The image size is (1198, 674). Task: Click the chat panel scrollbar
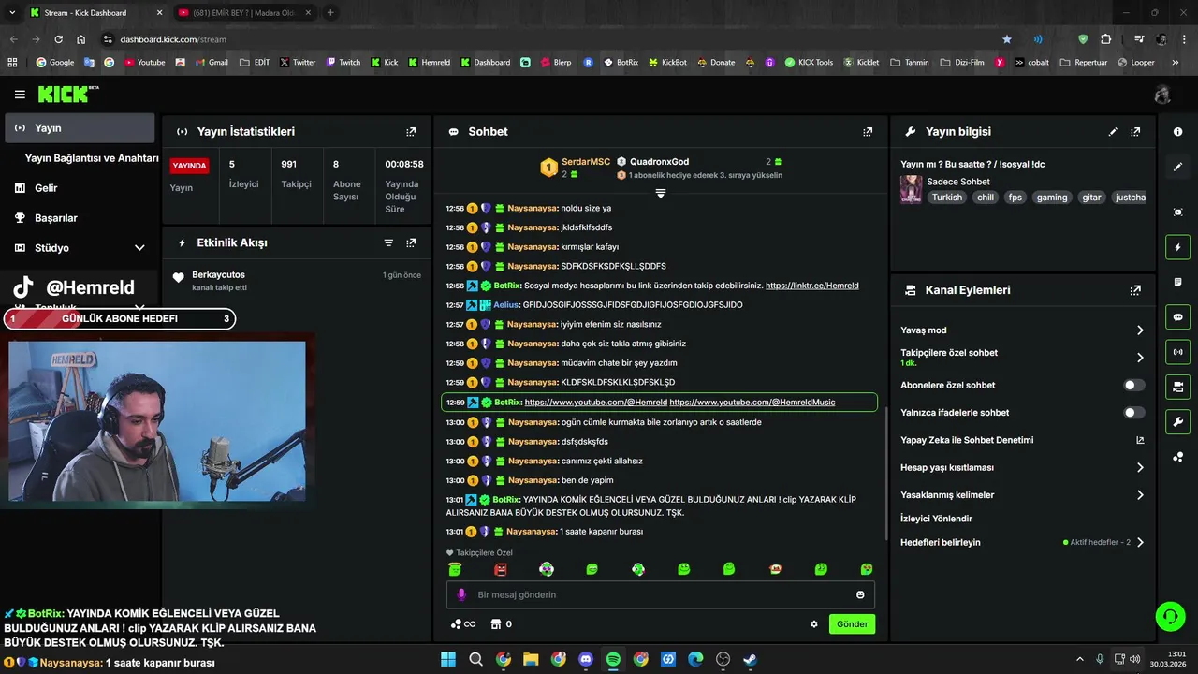[885, 473]
